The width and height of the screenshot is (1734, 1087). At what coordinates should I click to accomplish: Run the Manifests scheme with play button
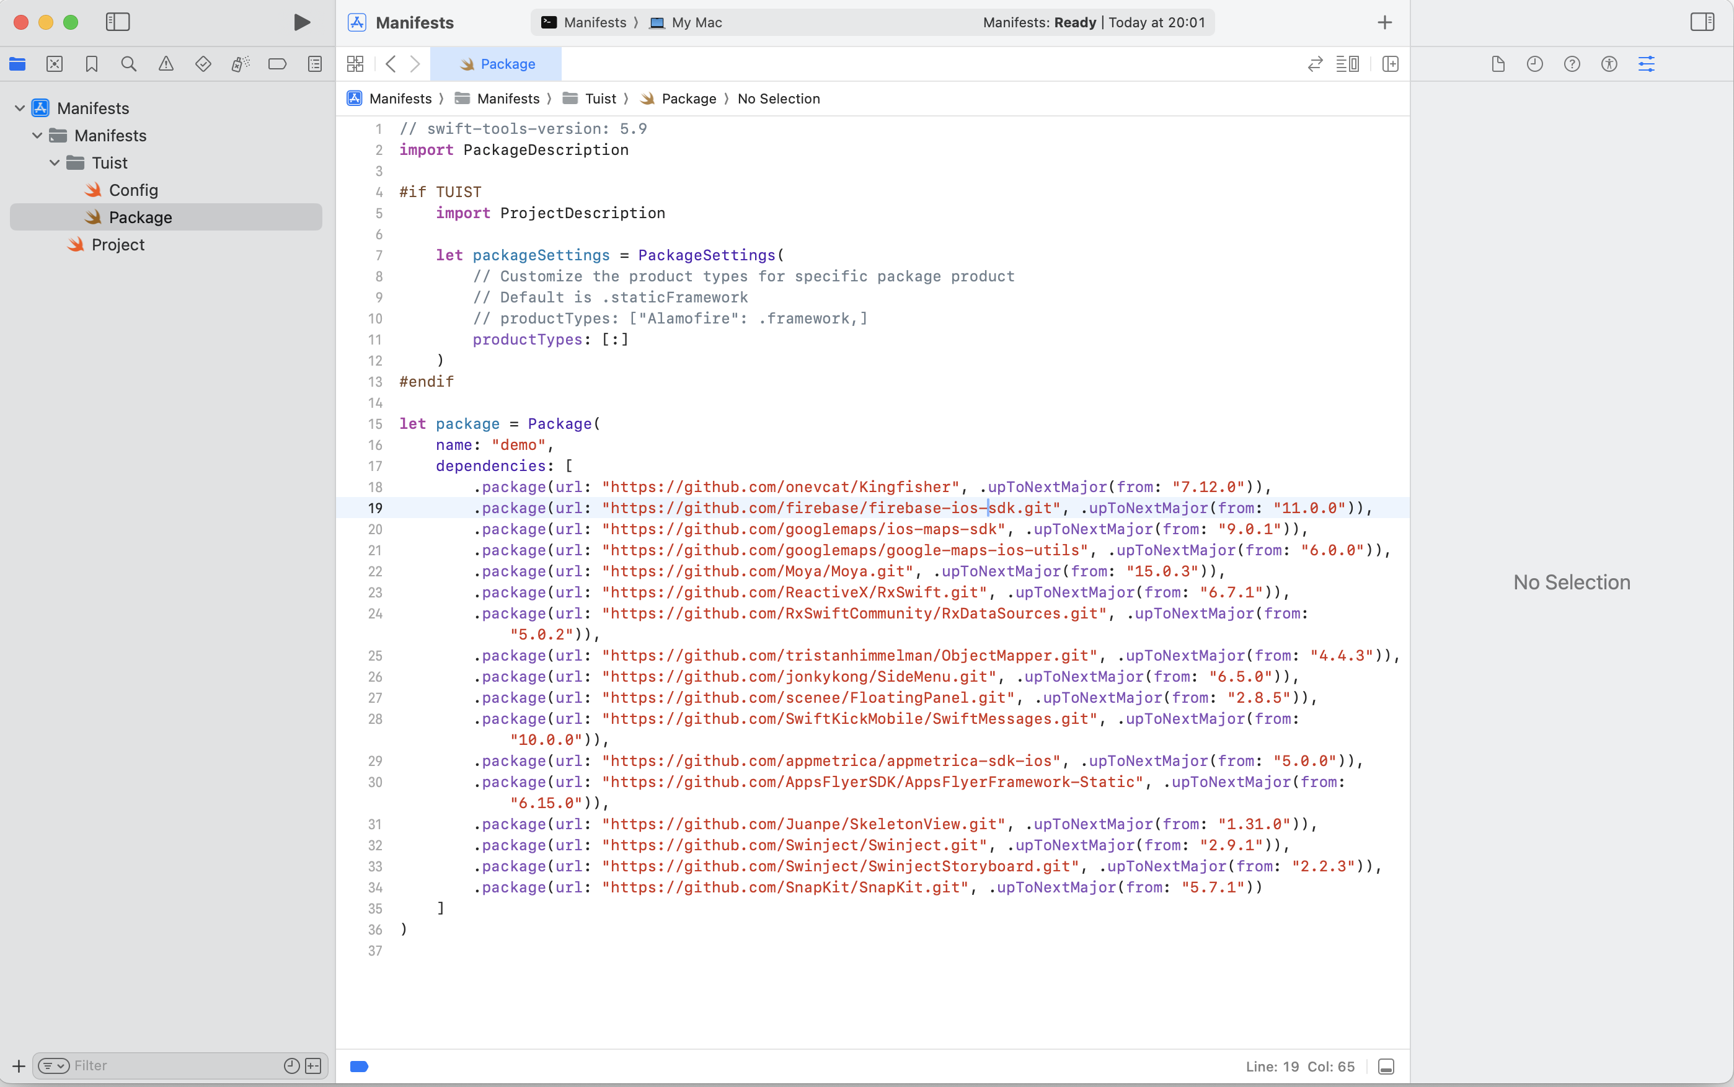302,22
